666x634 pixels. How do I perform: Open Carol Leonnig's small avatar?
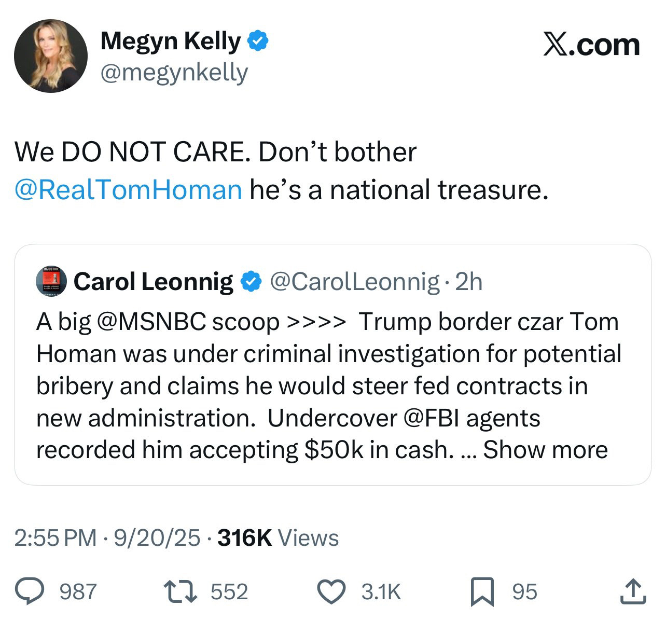coord(51,281)
